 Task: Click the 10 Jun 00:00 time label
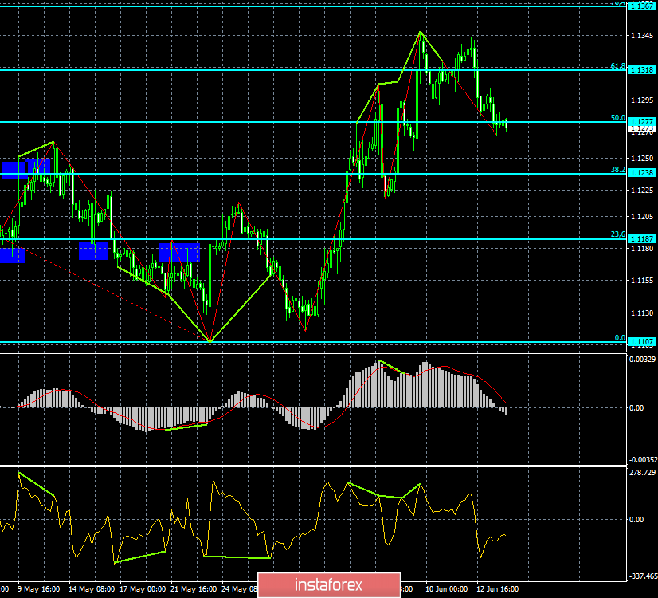pos(446,588)
